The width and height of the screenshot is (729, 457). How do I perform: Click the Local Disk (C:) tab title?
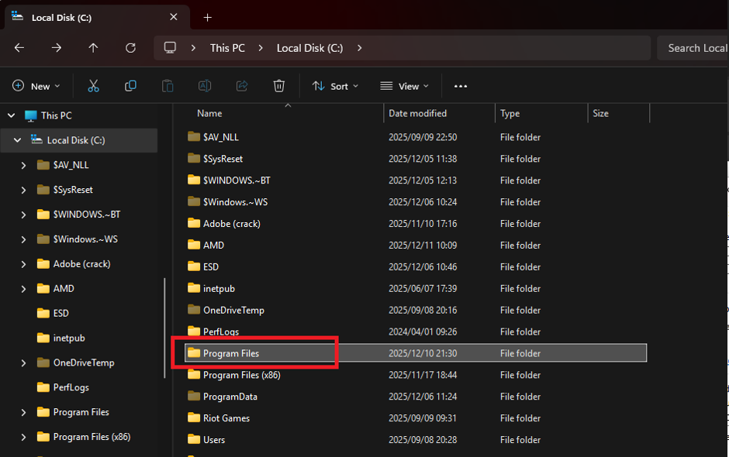click(x=61, y=18)
